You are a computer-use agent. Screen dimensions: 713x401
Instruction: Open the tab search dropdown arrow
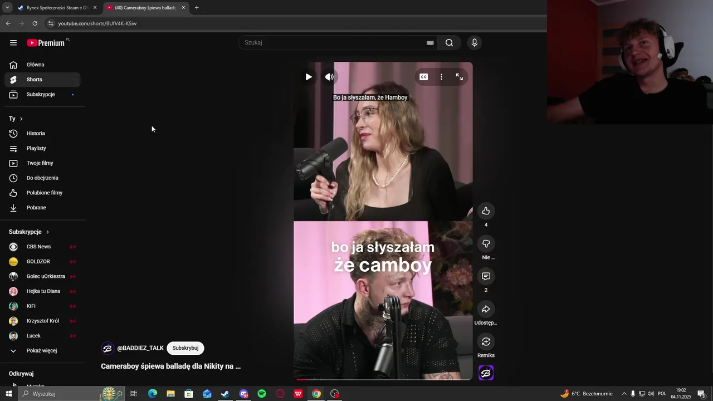[7, 8]
